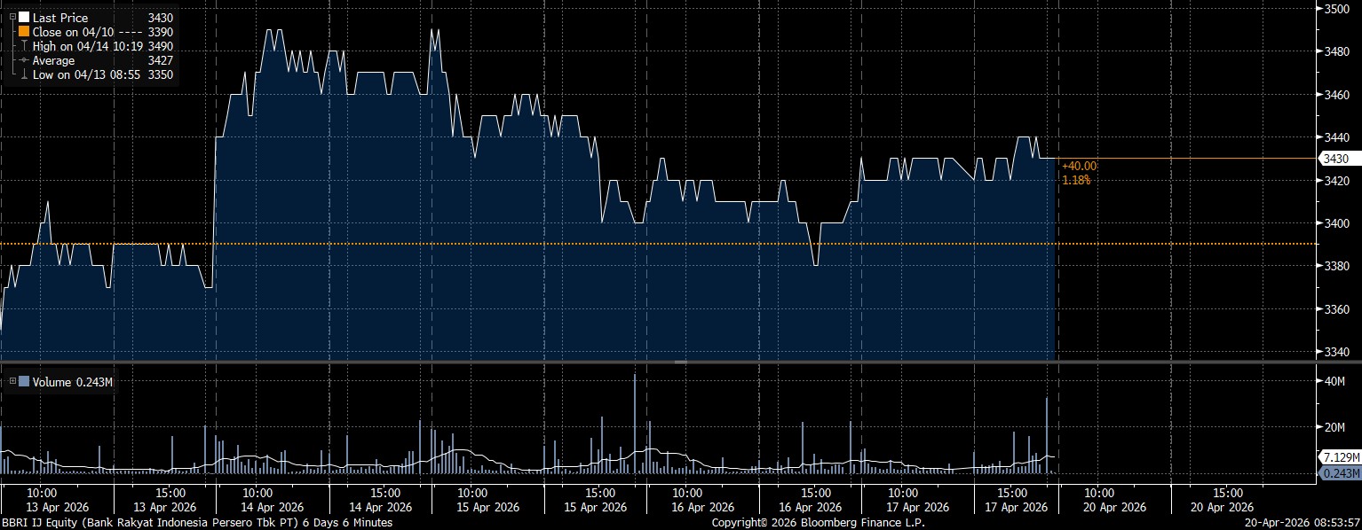Click the 10:00 14 Apr 2026 time label
Screen dimensions: 1362x530
[257, 499]
